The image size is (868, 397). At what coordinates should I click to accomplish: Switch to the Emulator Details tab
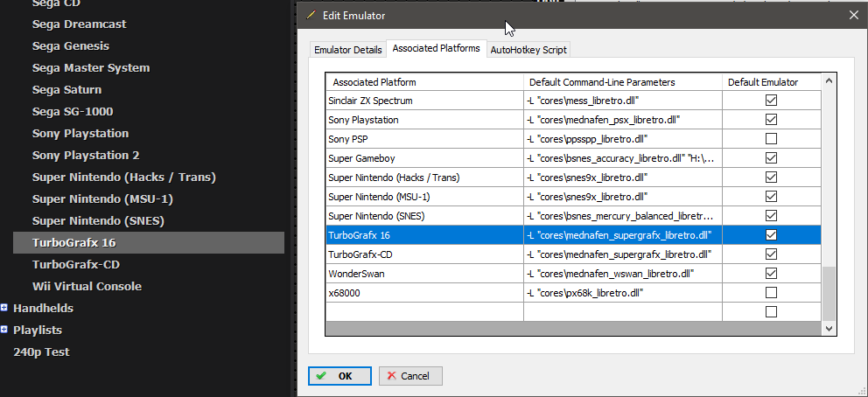click(347, 50)
